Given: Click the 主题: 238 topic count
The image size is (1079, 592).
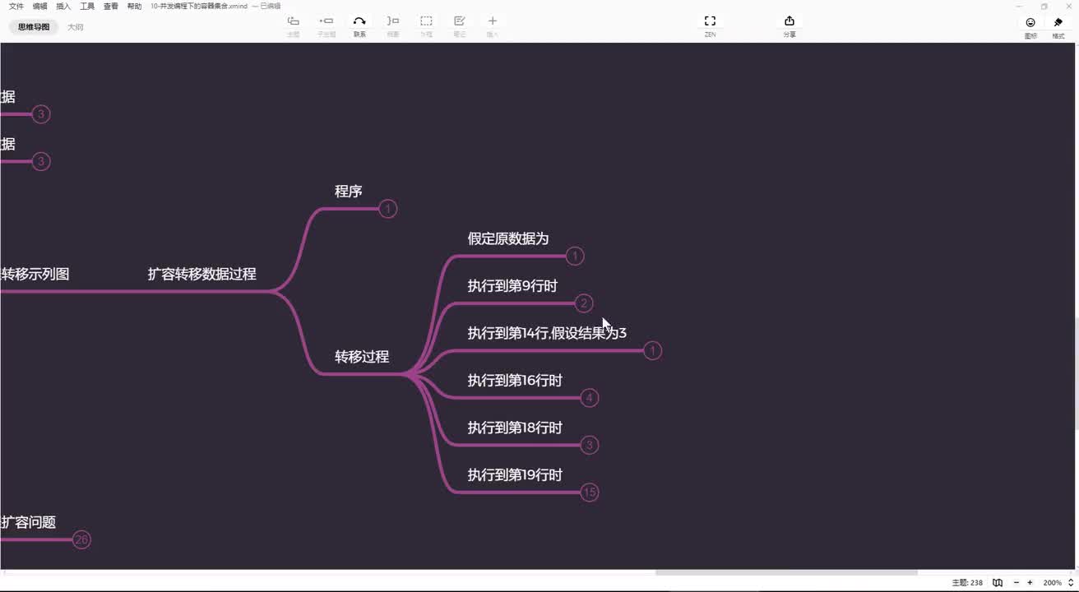Looking at the screenshot, I should [x=967, y=582].
